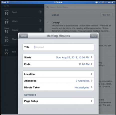116x115 pixels.
Task: Open Minute Taker Not assigned row
Action: (58, 87)
